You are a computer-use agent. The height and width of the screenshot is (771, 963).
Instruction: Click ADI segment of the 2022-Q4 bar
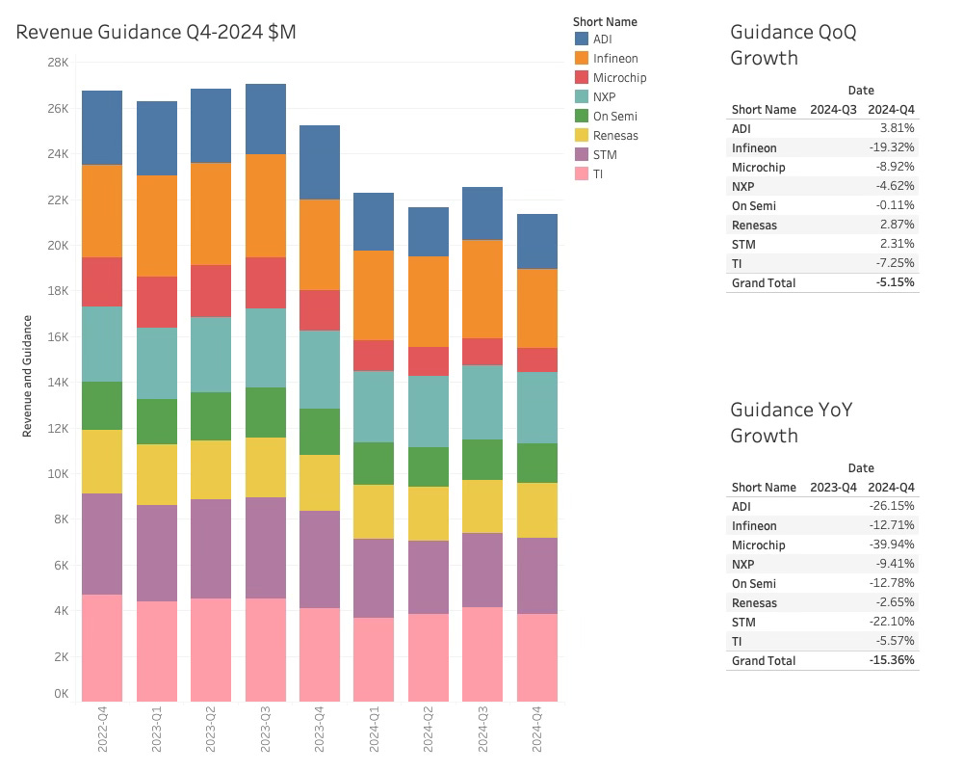pyautogui.click(x=102, y=128)
